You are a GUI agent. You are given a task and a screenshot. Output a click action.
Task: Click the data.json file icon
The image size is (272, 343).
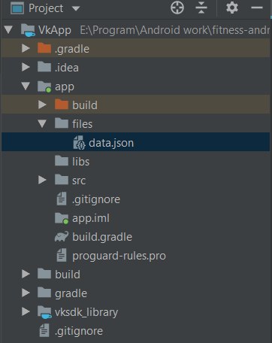(79, 143)
